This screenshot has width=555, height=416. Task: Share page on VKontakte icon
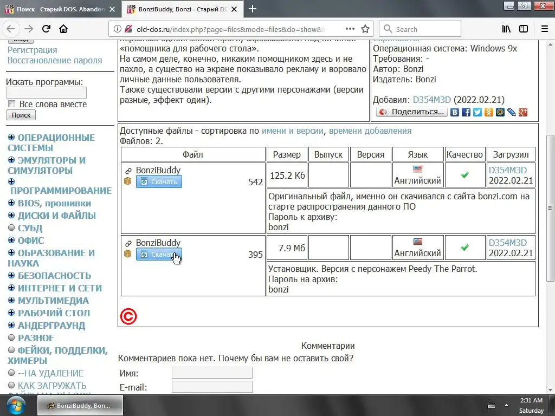pyautogui.click(x=455, y=112)
